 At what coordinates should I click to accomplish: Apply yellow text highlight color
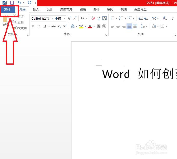point(81,26)
